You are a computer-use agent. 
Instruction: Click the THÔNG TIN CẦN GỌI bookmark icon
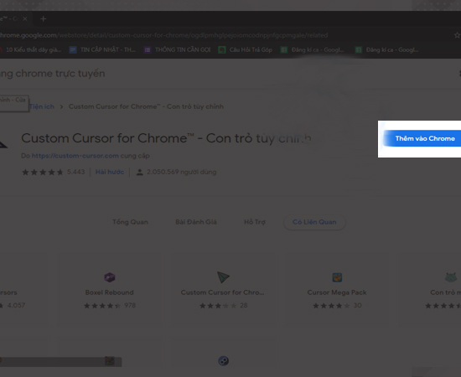148,50
